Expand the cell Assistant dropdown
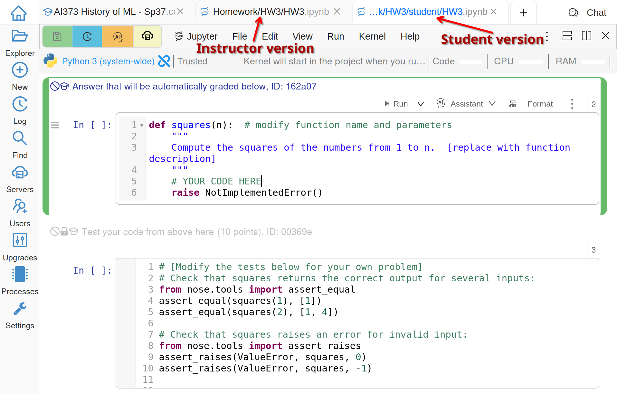 (x=492, y=104)
